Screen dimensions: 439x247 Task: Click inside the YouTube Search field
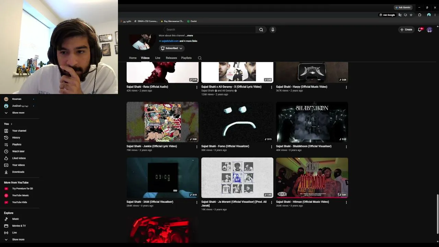point(210,30)
